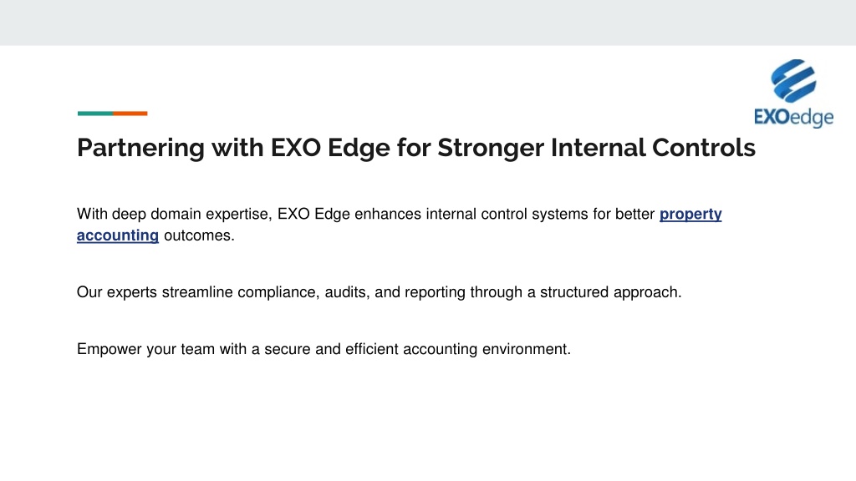The height and width of the screenshot is (481, 856).
Task: Click the word "outcomes." after the link
Action: (199, 235)
